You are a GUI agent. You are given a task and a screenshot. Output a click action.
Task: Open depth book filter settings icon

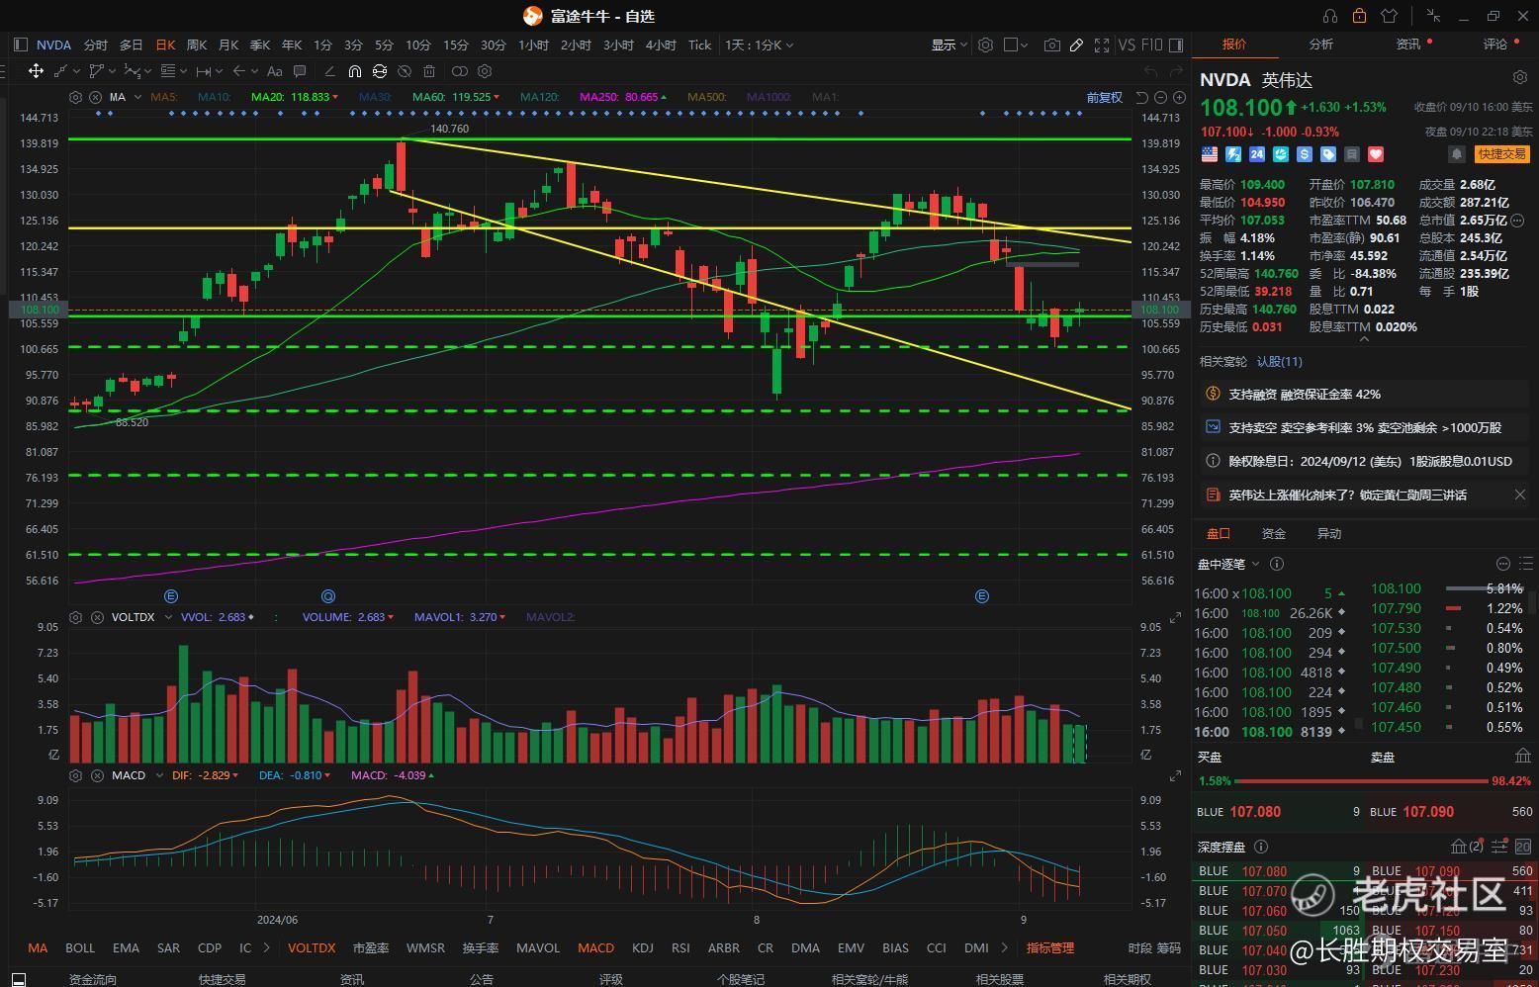(1500, 847)
